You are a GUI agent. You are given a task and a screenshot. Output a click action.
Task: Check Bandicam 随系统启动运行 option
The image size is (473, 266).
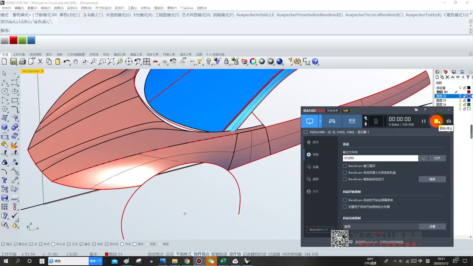pos(345,179)
